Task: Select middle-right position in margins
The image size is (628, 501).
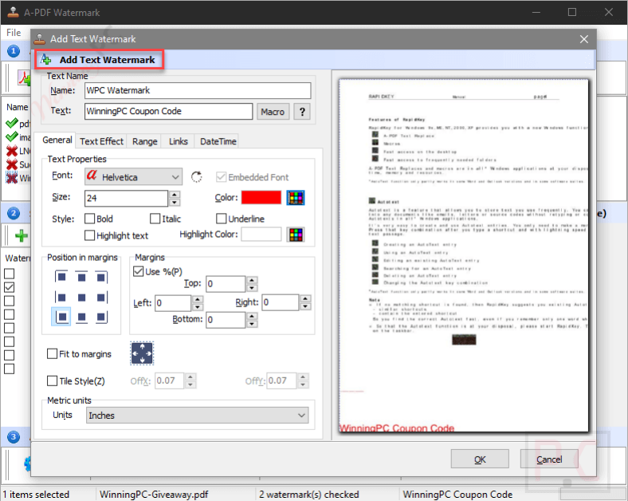Action: pyautogui.click(x=101, y=298)
